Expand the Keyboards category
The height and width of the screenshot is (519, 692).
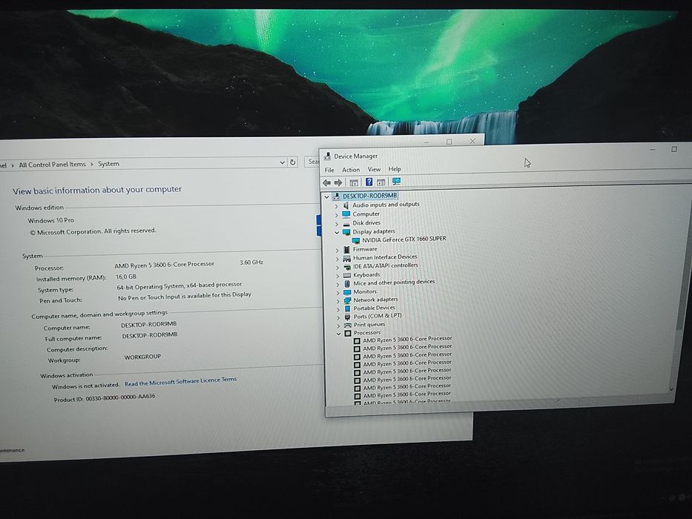[337, 276]
